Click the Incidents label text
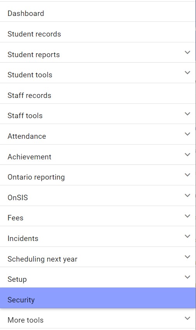This screenshot has width=196, height=330. tap(23, 238)
